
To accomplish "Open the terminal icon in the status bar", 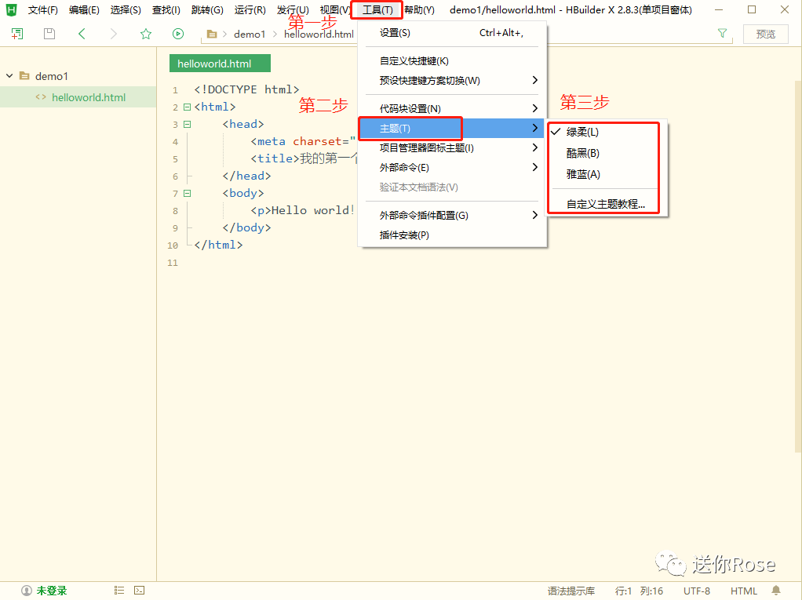I will click(139, 589).
